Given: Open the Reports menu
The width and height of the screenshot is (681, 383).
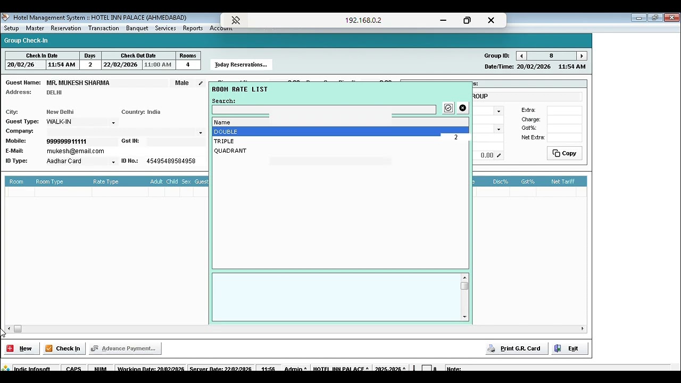Looking at the screenshot, I should click(x=193, y=28).
